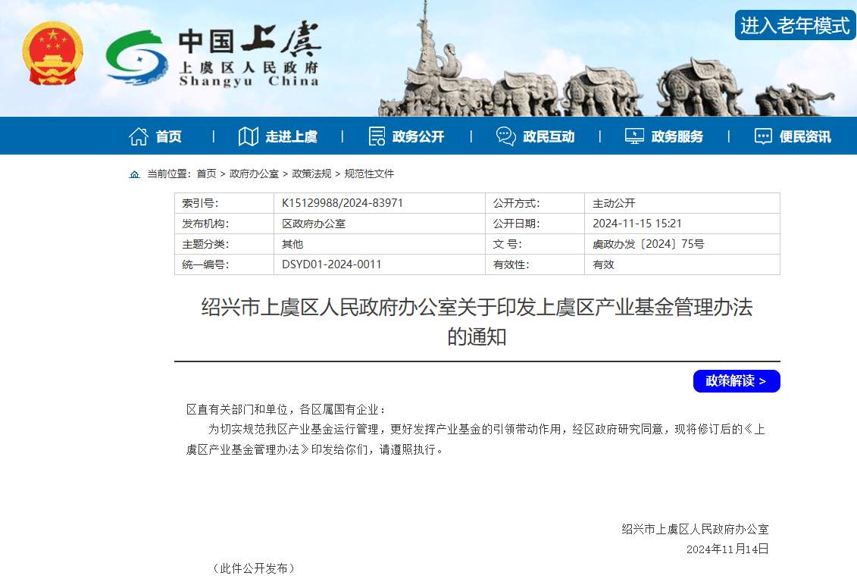Click the message icon beside 便民资讯

(763, 136)
